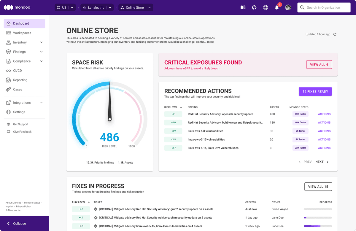
Task: Click the Search in Organization field
Action: [324, 7]
